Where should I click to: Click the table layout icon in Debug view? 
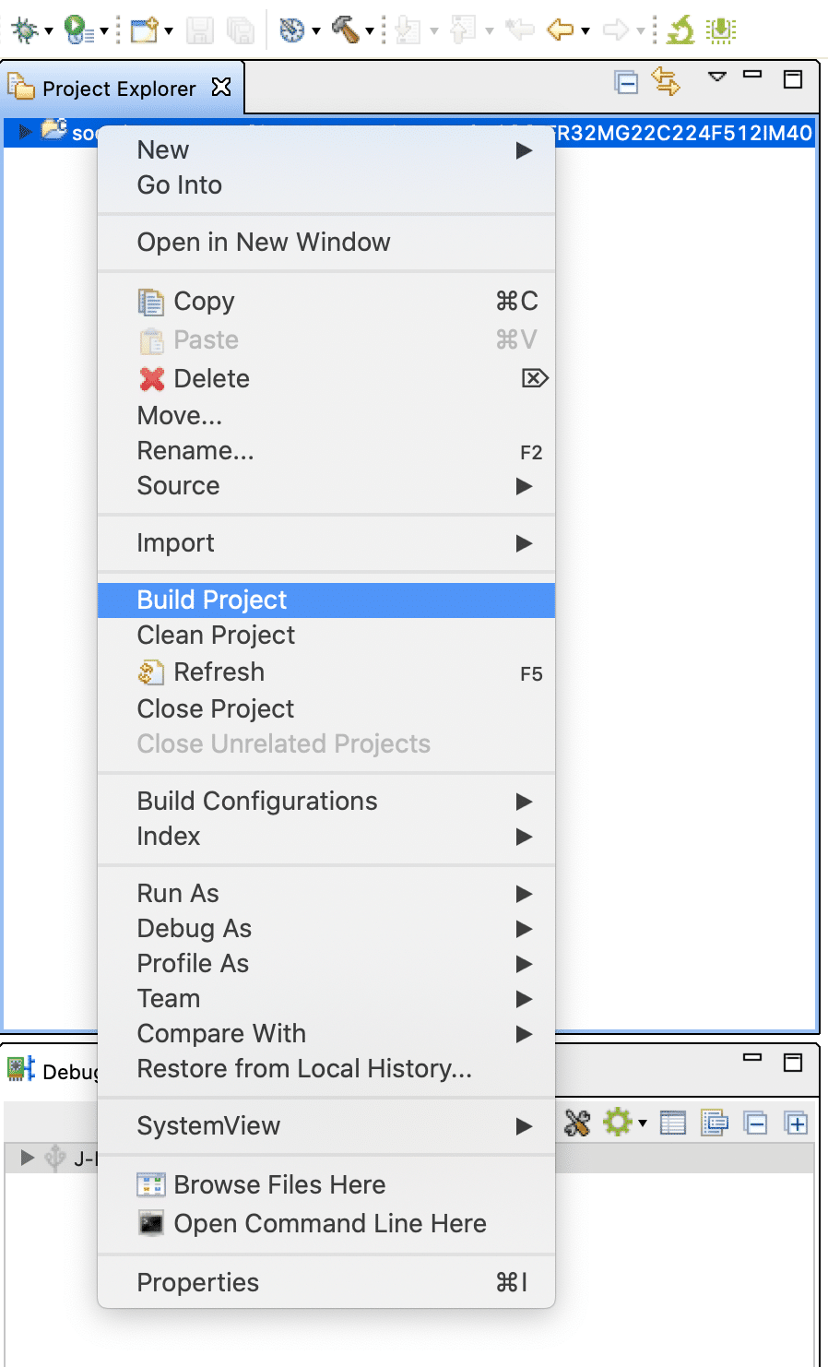673,1123
